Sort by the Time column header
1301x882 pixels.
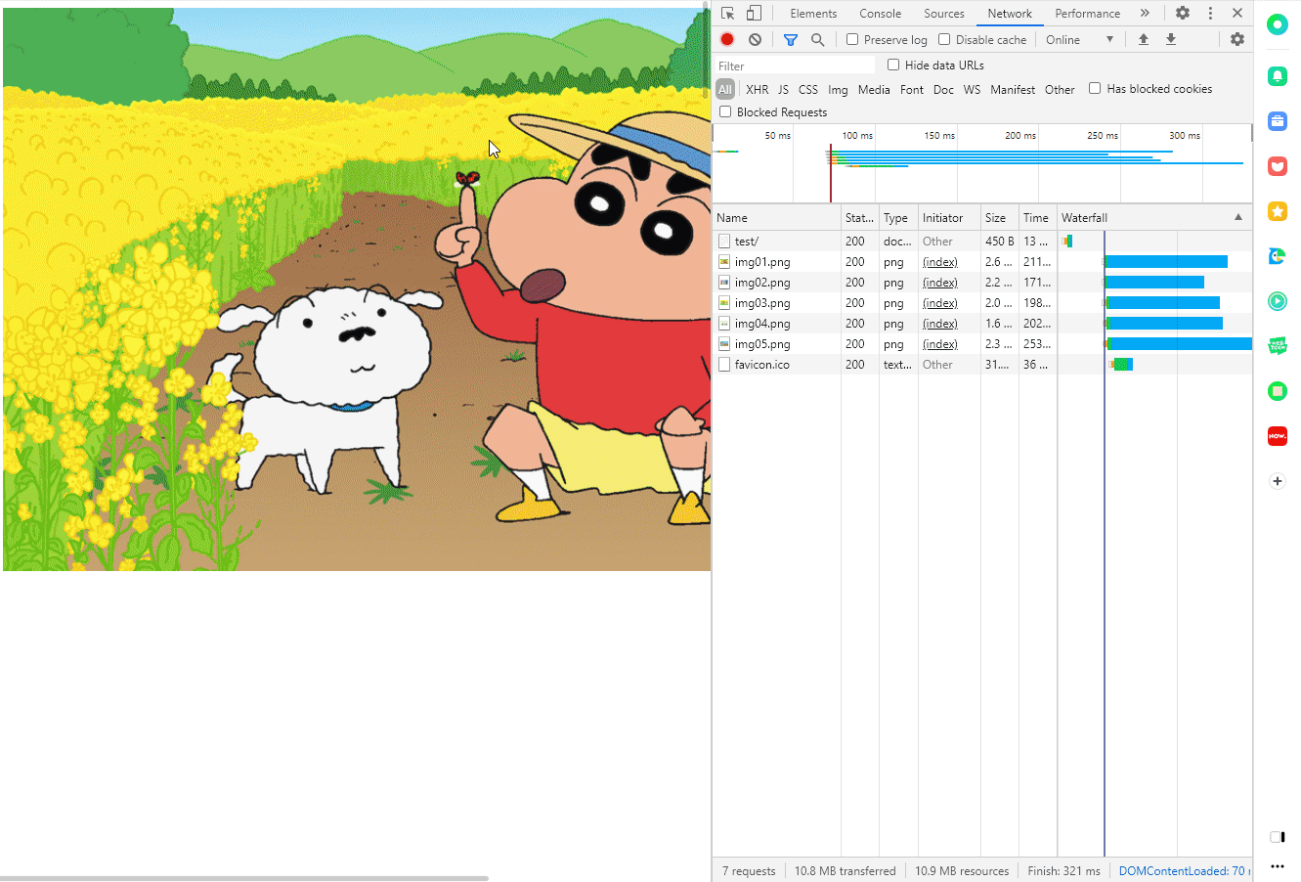(1037, 217)
